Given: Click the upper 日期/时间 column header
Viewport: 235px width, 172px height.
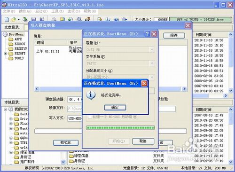Looking at the screenshot, I should [x=210, y=35].
